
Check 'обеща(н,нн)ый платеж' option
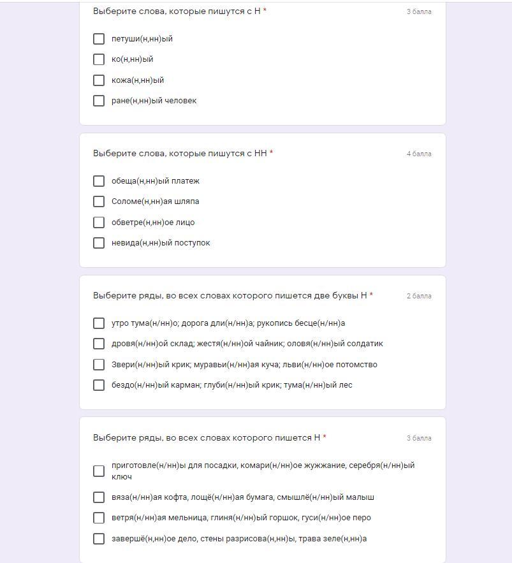coord(99,181)
